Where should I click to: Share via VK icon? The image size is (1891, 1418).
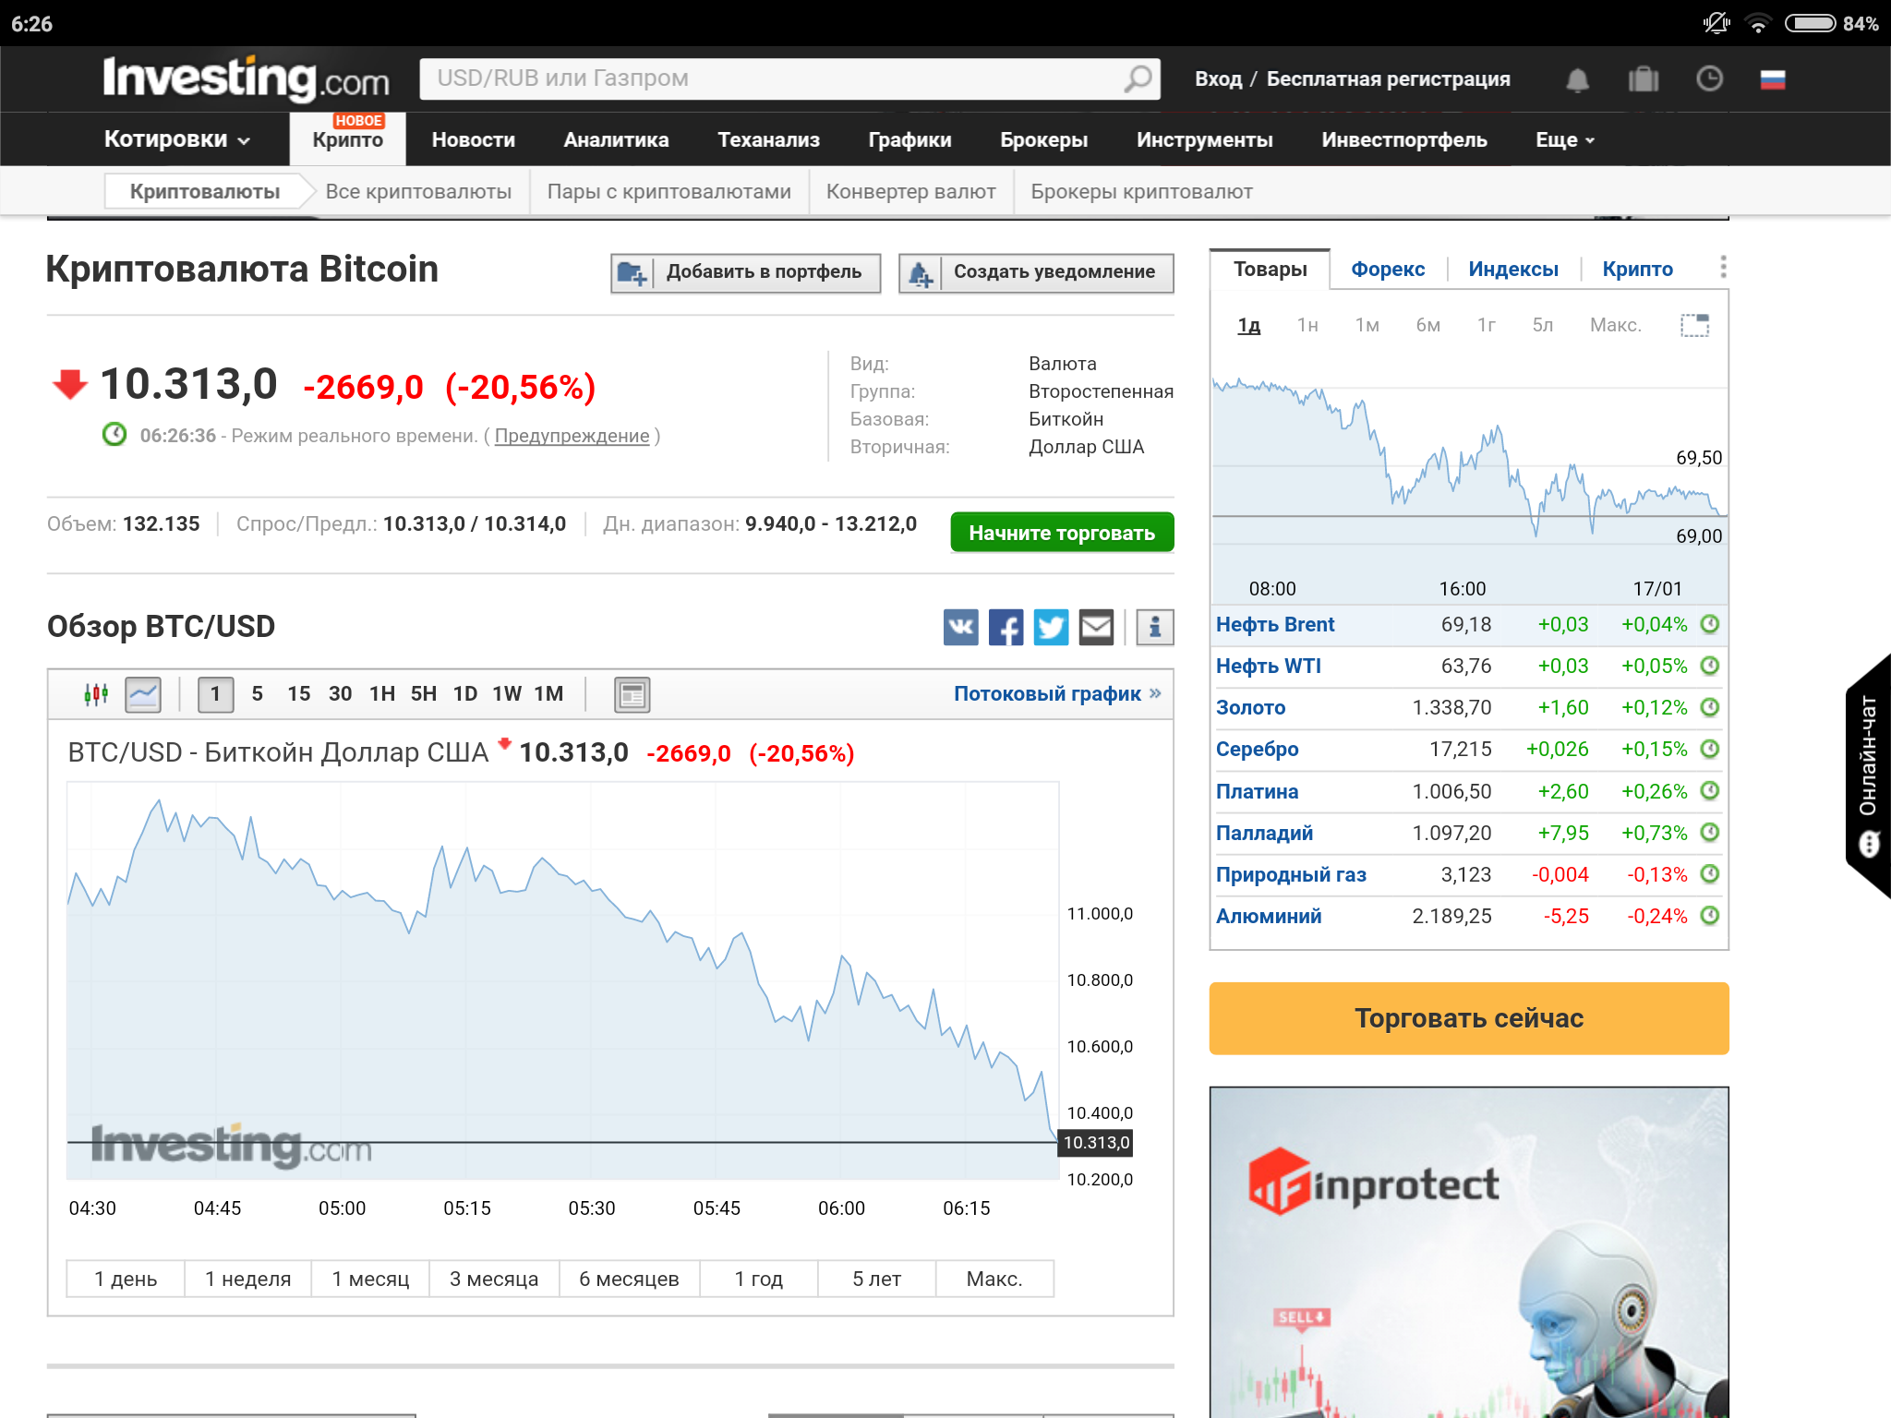(960, 628)
